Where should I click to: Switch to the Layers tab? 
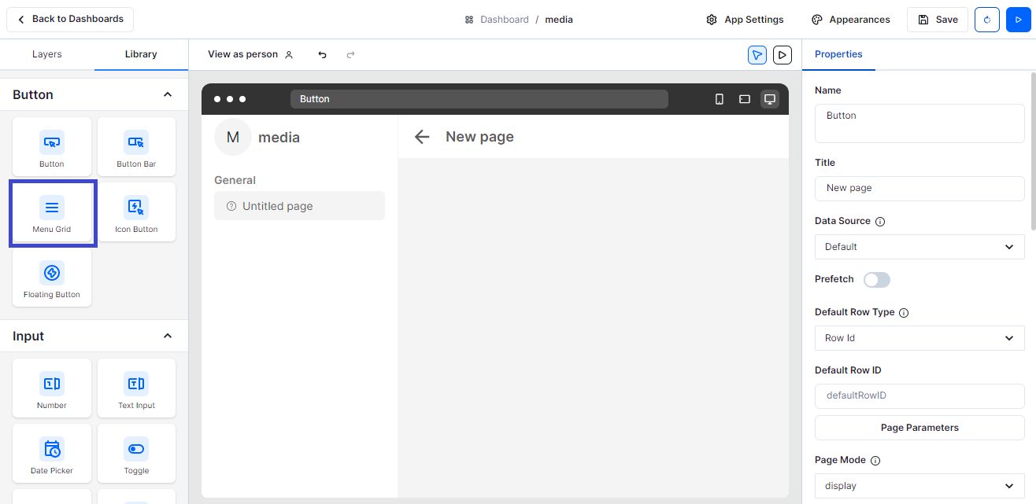(47, 54)
